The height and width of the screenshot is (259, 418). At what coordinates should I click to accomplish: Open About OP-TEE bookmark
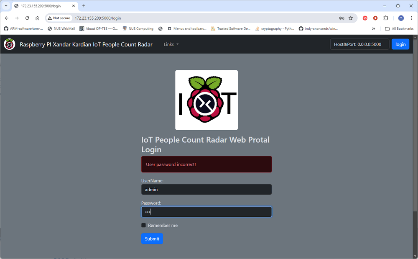coord(99,28)
